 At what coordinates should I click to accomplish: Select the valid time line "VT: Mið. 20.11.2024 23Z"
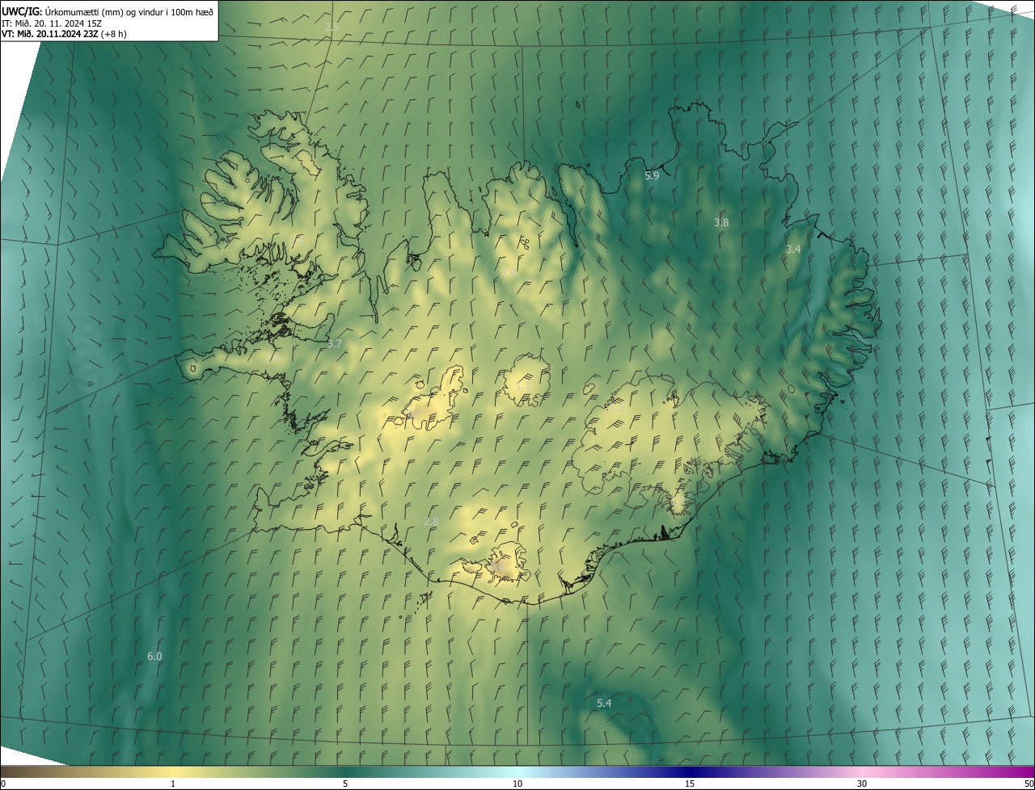(50, 34)
